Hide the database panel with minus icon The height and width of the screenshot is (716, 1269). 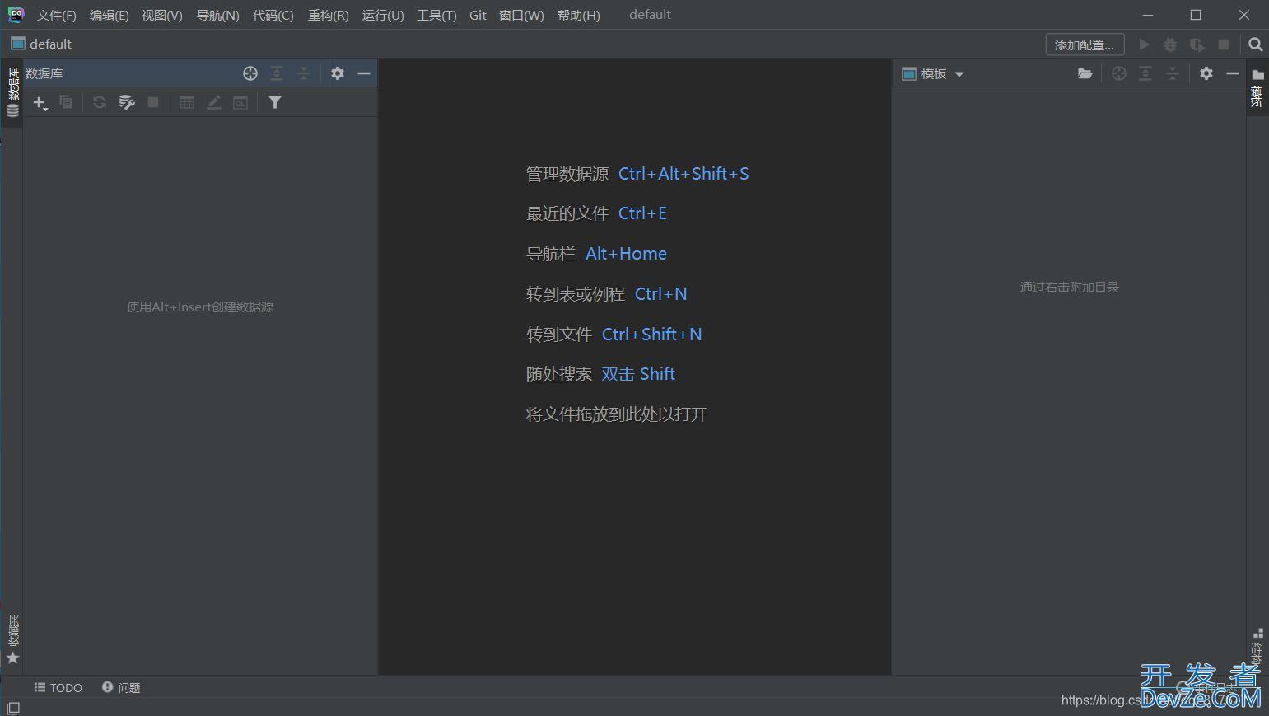(364, 73)
